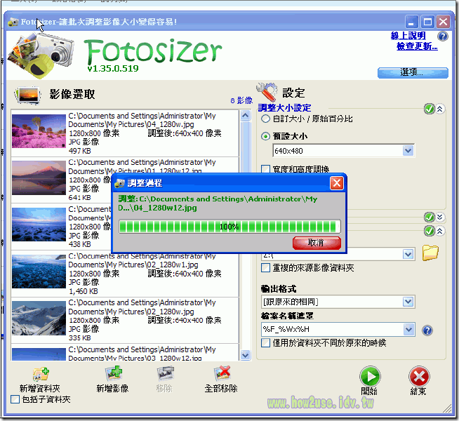The width and height of the screenshot is (459, 421).
Task: Click the Cancel (取消) button in dialog
Action: [317, 243]
